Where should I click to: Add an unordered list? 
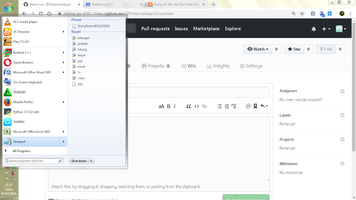(219, 106)
